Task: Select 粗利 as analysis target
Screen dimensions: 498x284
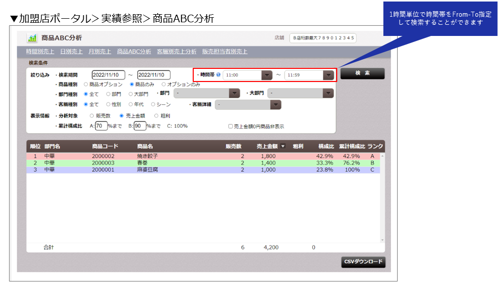Action: tap(156, 116)
